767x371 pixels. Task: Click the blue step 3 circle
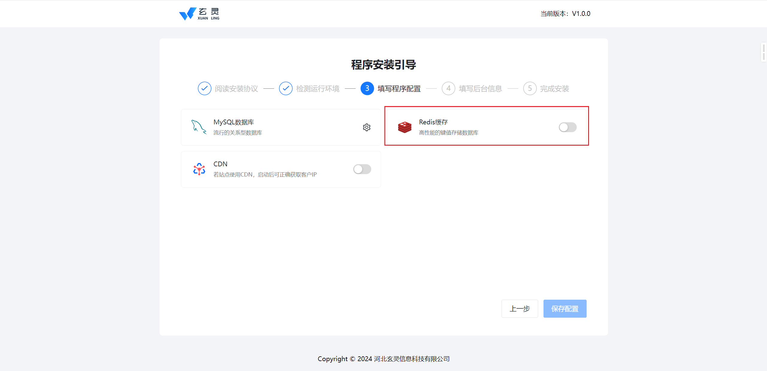(367, 88)
